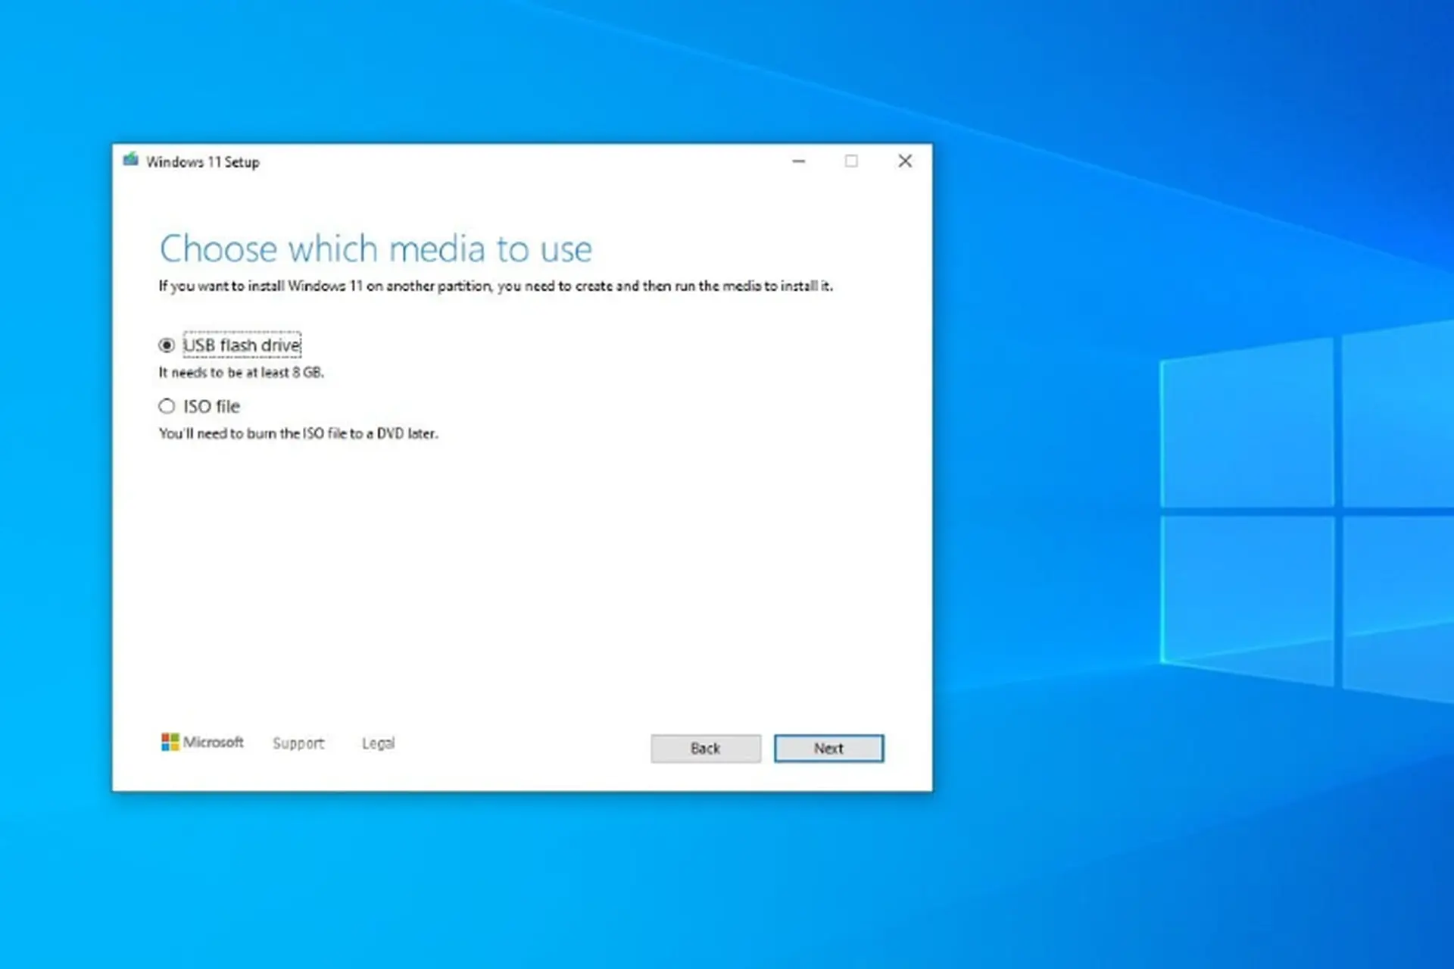The image size is (1454, 969).
Task: Click the disabled maximize button in title bar
Action: pyautogui.click(x=851, y=161)
